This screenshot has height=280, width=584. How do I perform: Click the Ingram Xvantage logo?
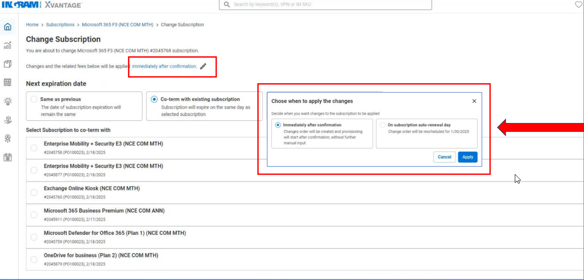pyautogui.click(x=42, y=5)
